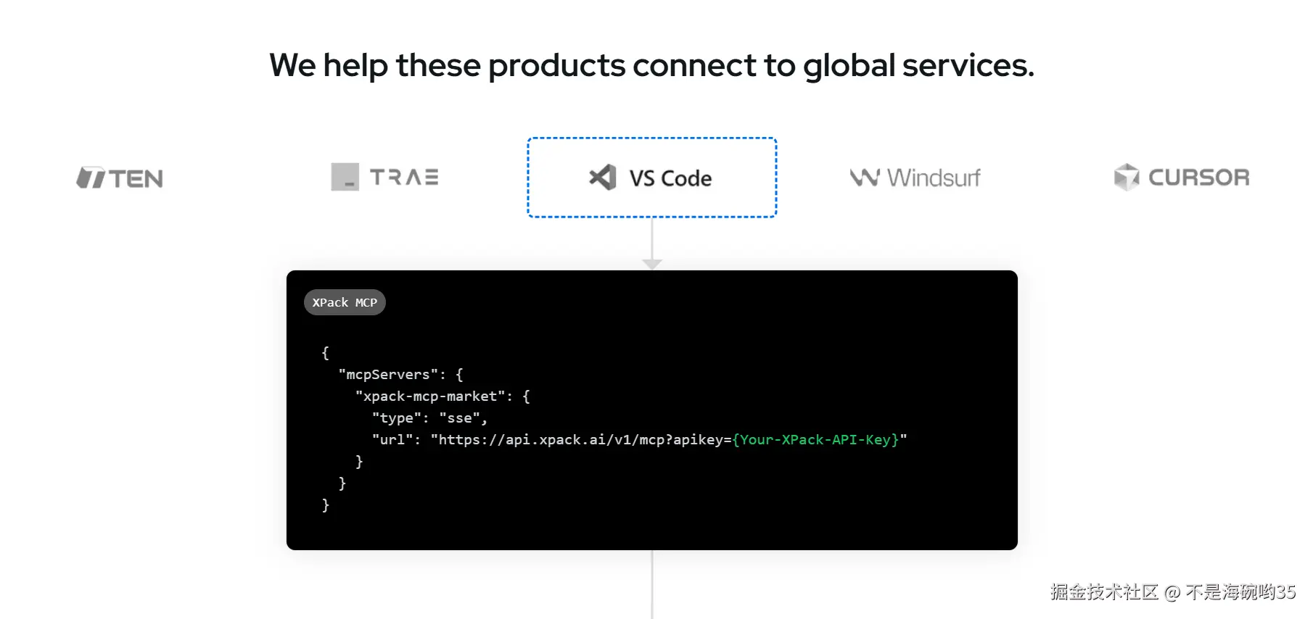Image resolution: width=1313 pixels, height=619 pixels.
Task: Click the VS Code text label
Action: 670,178
